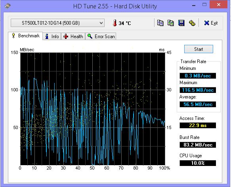Open the Health tab
The height and width of the screenshot is (187, 231).
73,36
